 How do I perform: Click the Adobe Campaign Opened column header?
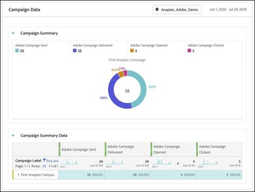[x=173, y=149]
